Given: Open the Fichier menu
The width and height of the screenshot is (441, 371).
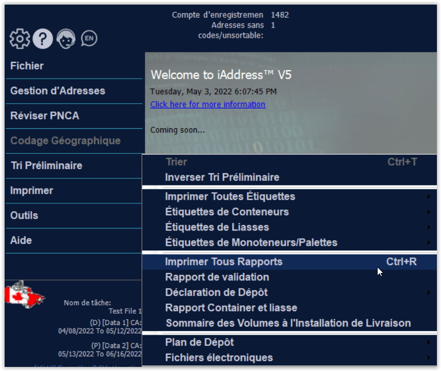Looking at the screenshot, I should 74,66.
